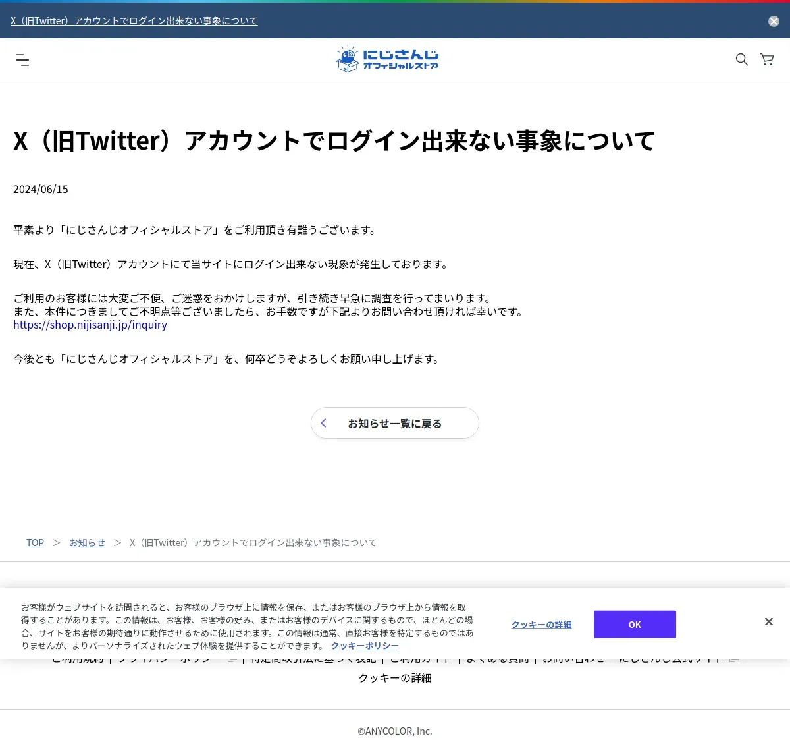Click the left chevron in back button
Viewport: 790px width, 753px height.
[x=323, y=423]
